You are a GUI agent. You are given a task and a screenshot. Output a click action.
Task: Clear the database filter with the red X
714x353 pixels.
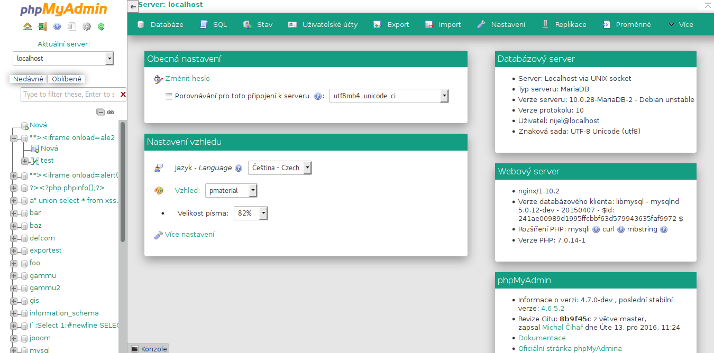pyautogui.click(x=123, y=95)
